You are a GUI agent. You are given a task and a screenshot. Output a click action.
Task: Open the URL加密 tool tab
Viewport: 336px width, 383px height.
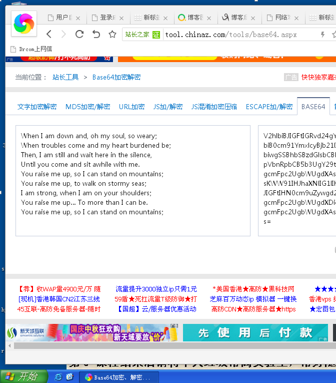[x=132, y=107]
